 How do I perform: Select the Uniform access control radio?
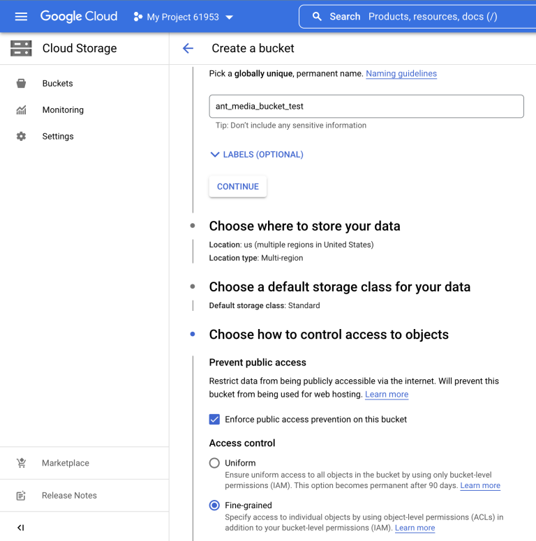[x=214, y=463]
